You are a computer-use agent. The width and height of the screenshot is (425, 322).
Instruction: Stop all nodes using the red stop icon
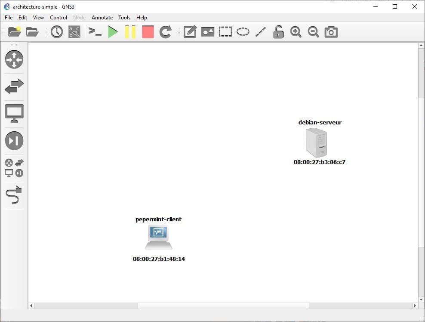pyautogui.click(x=147, y=31)
